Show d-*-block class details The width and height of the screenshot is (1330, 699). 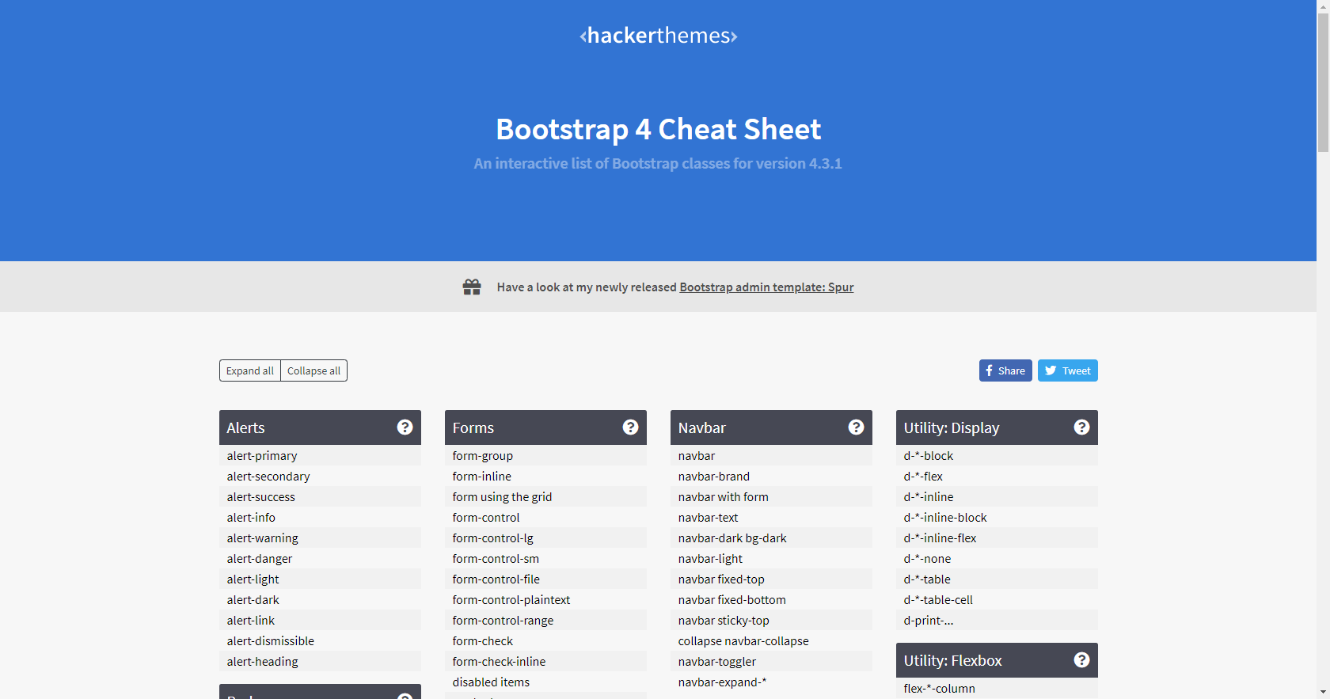click(997, 455)
